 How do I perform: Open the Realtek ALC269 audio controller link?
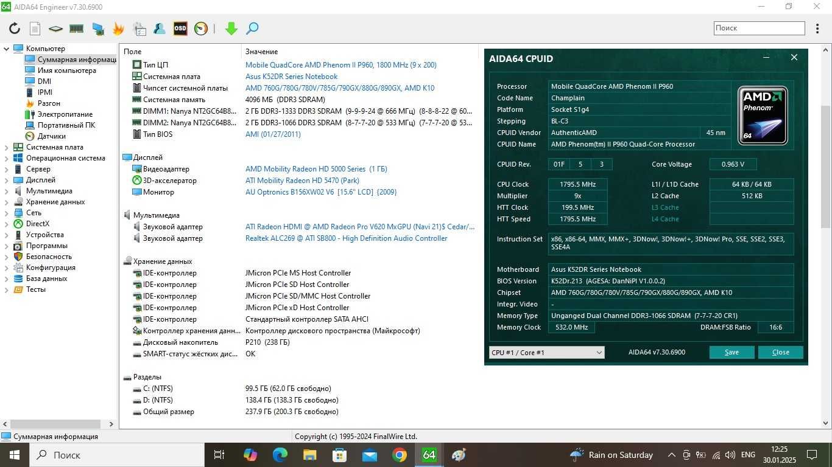347,238
